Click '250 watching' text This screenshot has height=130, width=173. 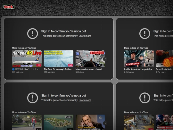[x=49, y=72]
